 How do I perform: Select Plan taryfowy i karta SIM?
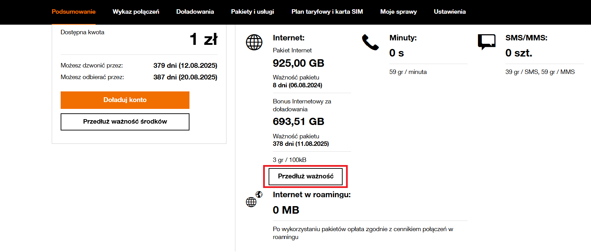[x=327, y=12]
